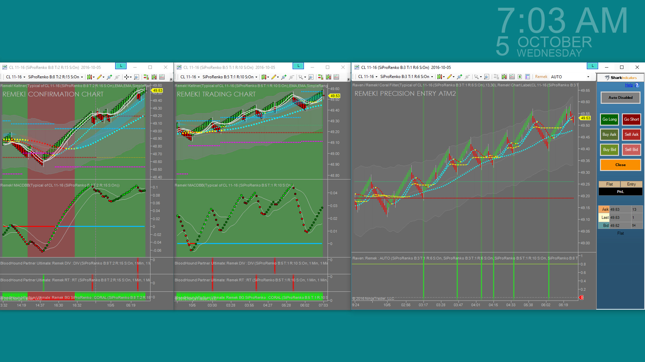Click the Buy Bid button

609,150
